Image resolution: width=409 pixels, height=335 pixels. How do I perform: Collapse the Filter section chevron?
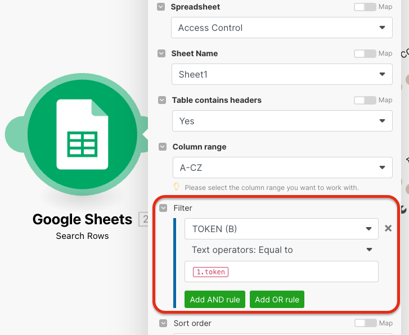coord(163,208)
